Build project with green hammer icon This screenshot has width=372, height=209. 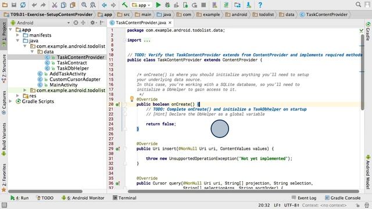(124, 5)
